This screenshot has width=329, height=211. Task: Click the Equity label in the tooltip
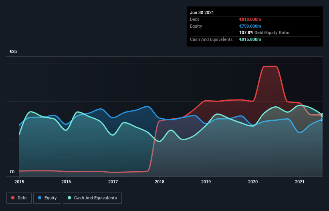pyautogui.click(x=196, y=26)
